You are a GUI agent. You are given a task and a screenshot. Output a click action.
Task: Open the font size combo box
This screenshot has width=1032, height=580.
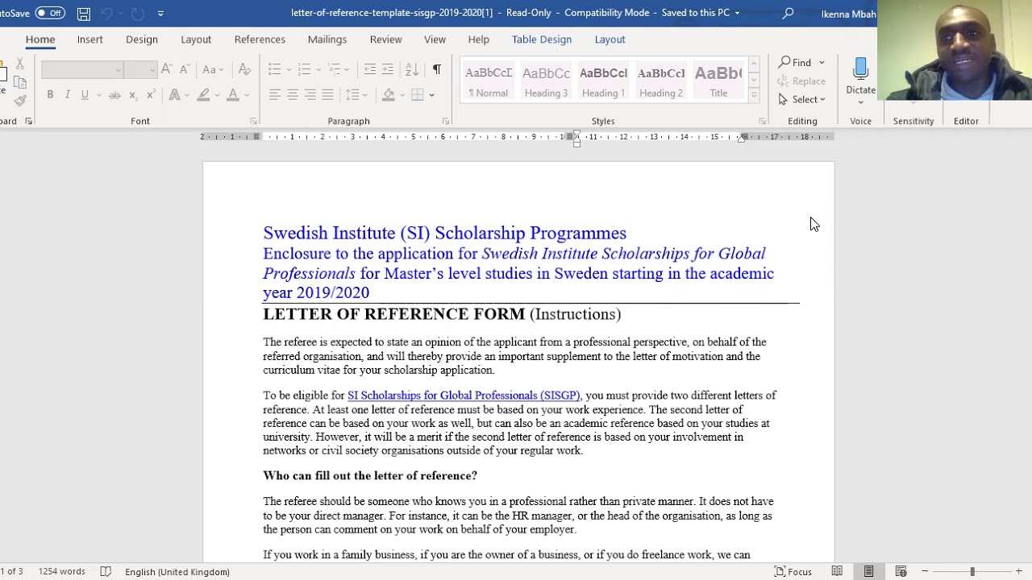click(140, 70)
